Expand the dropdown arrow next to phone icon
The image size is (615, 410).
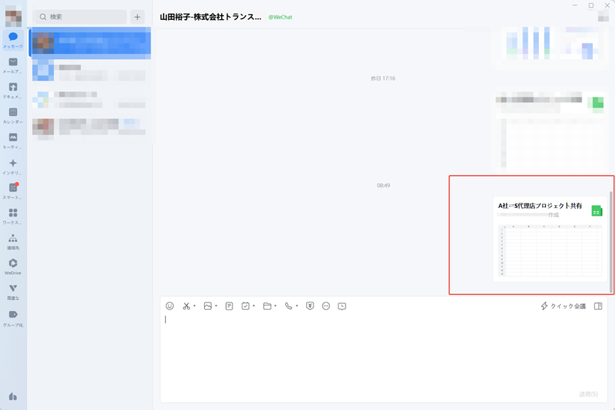297,306
